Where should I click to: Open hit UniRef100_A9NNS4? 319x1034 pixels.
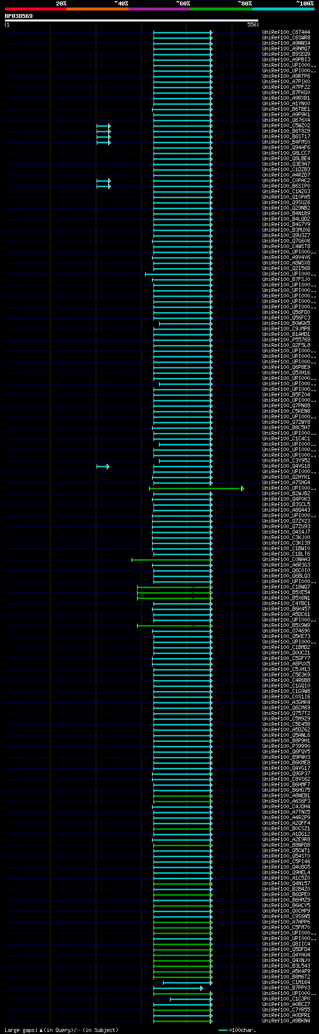[x=286, y=43]
